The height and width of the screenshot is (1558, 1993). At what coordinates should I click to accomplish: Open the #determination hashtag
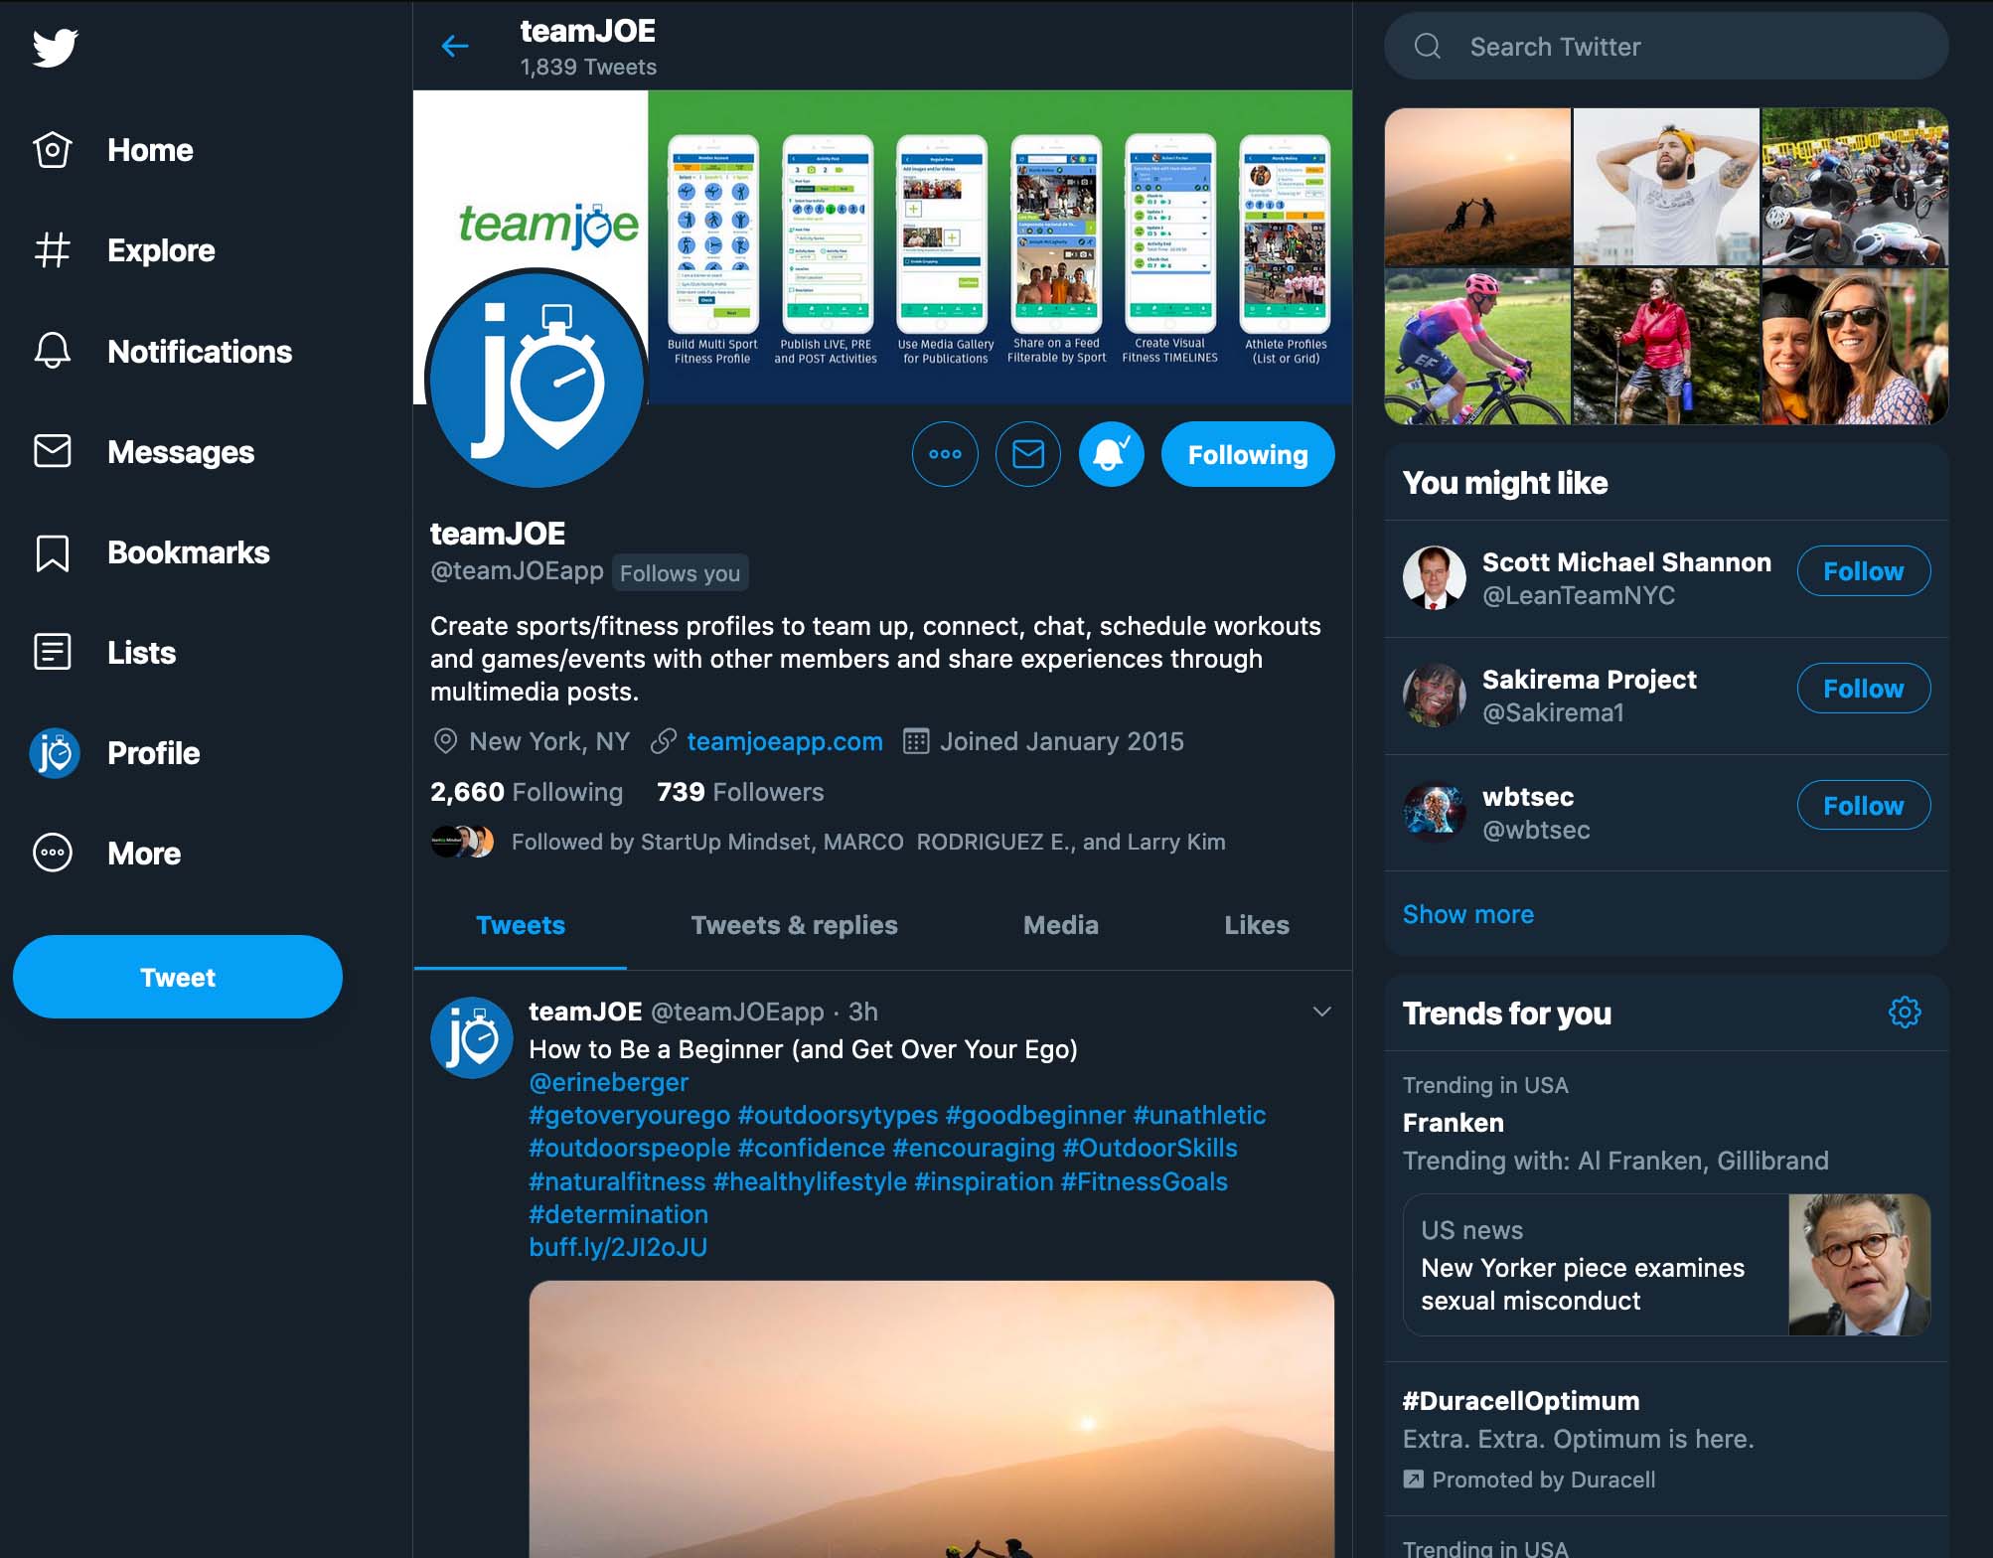618,1214
